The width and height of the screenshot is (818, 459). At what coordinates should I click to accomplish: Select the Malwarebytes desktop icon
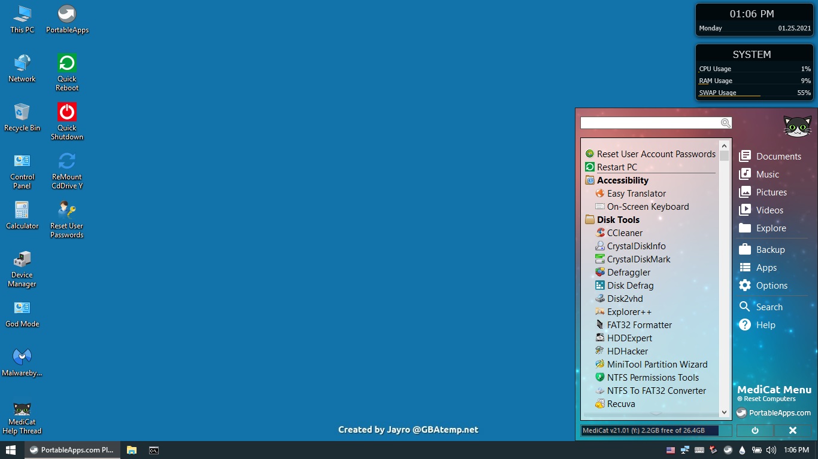pos(22,362)
